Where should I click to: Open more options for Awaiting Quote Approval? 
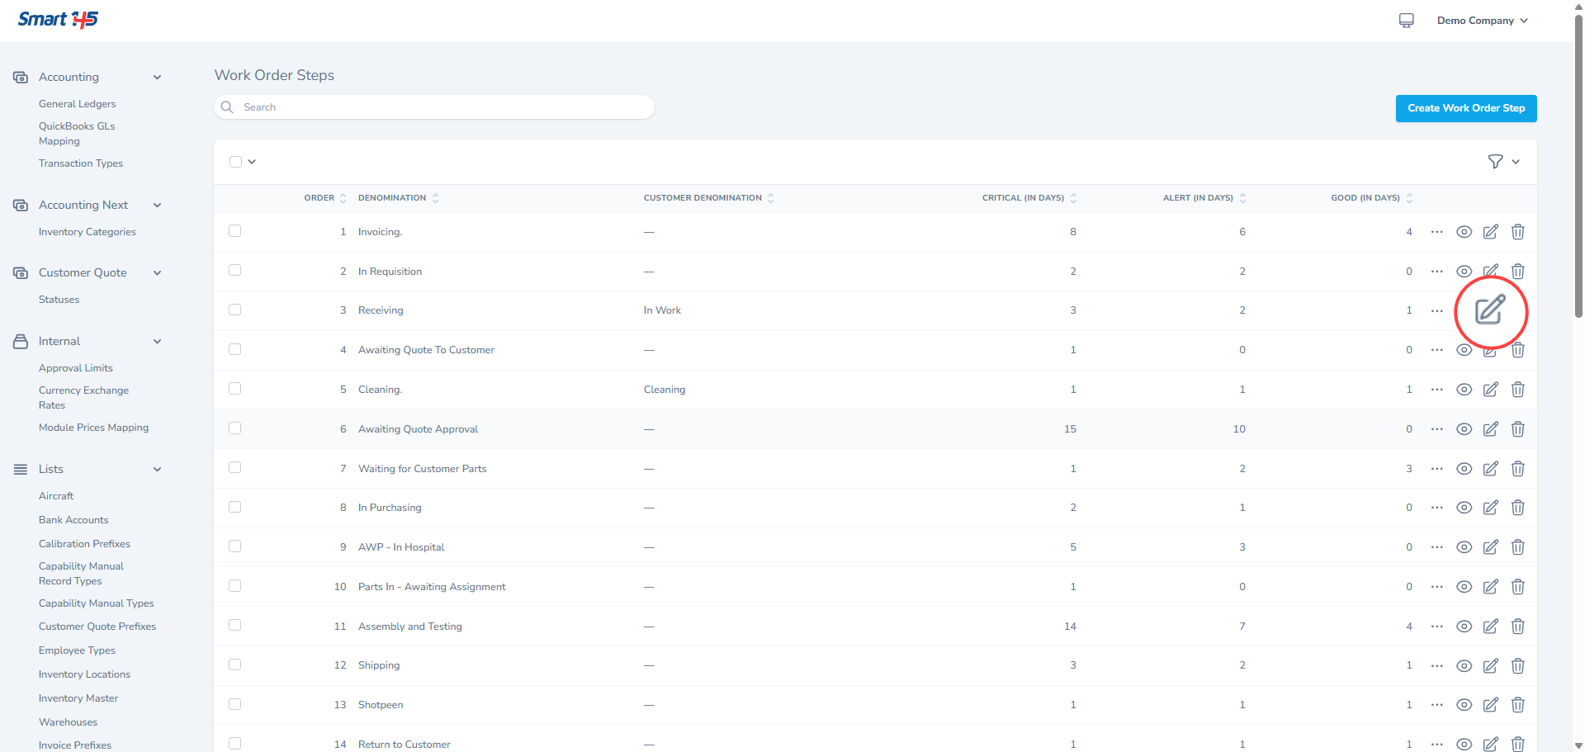pos(1436,429)
